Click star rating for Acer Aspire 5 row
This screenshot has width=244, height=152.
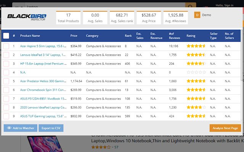(196, 46)
